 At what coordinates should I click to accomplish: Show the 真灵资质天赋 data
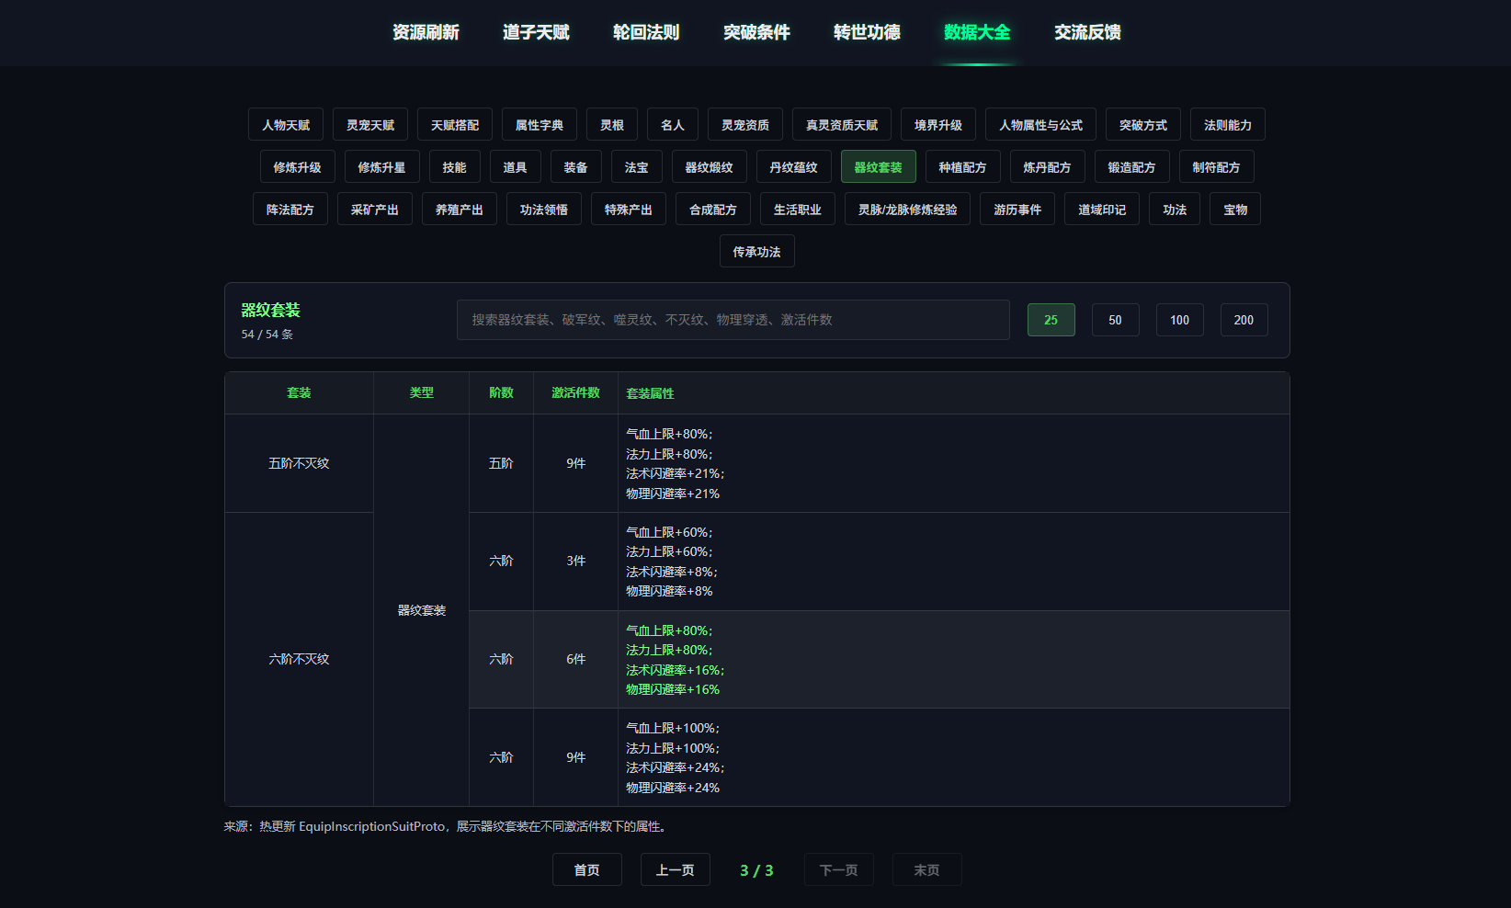[x=842, y=125]
